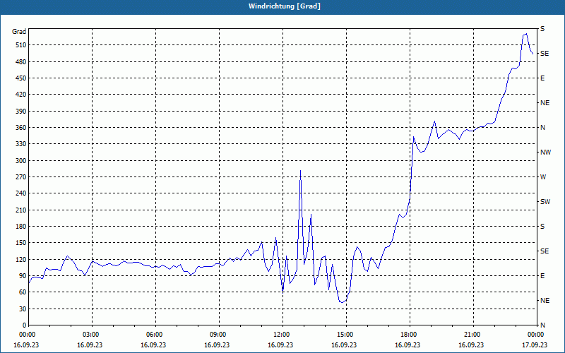The width and height of the screenshot is (565, 353).
Task: Select the 390 y-axis value
Action: point(20,111)
